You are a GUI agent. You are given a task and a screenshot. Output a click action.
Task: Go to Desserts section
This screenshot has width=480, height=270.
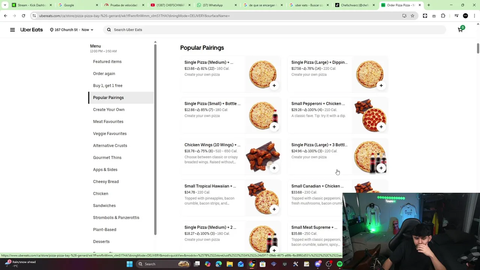[101, 241]
